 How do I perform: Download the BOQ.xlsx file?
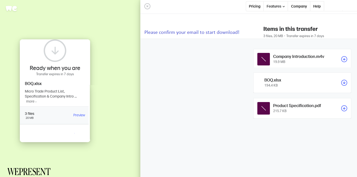(x=344, y=83)
